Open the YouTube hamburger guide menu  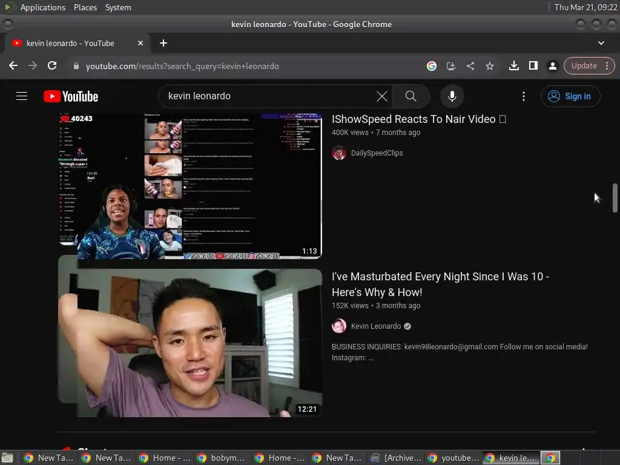(x=22, y=96)
